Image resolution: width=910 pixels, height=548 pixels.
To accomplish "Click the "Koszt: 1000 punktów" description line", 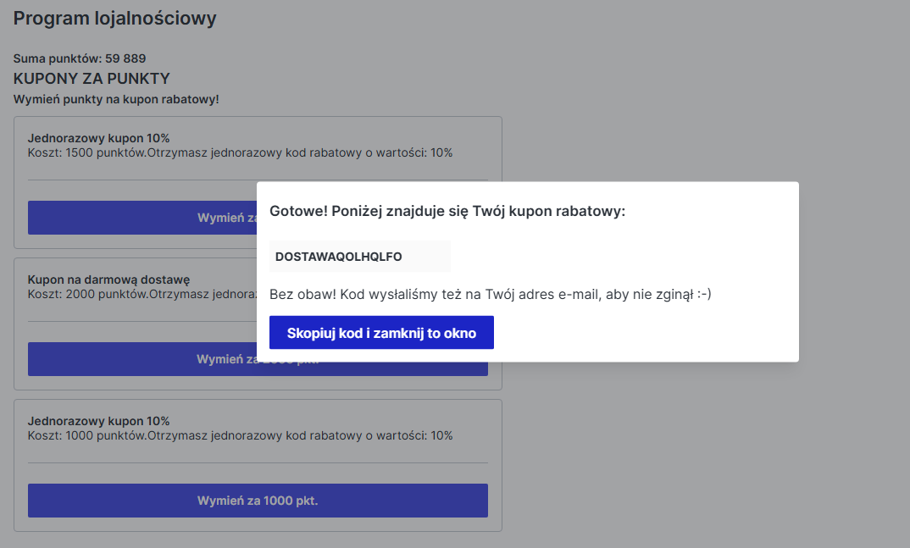I will 241,435.
